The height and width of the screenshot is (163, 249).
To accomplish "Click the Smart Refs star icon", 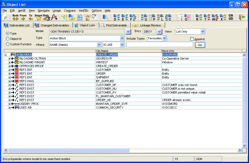I will click(x=38, y=18).
